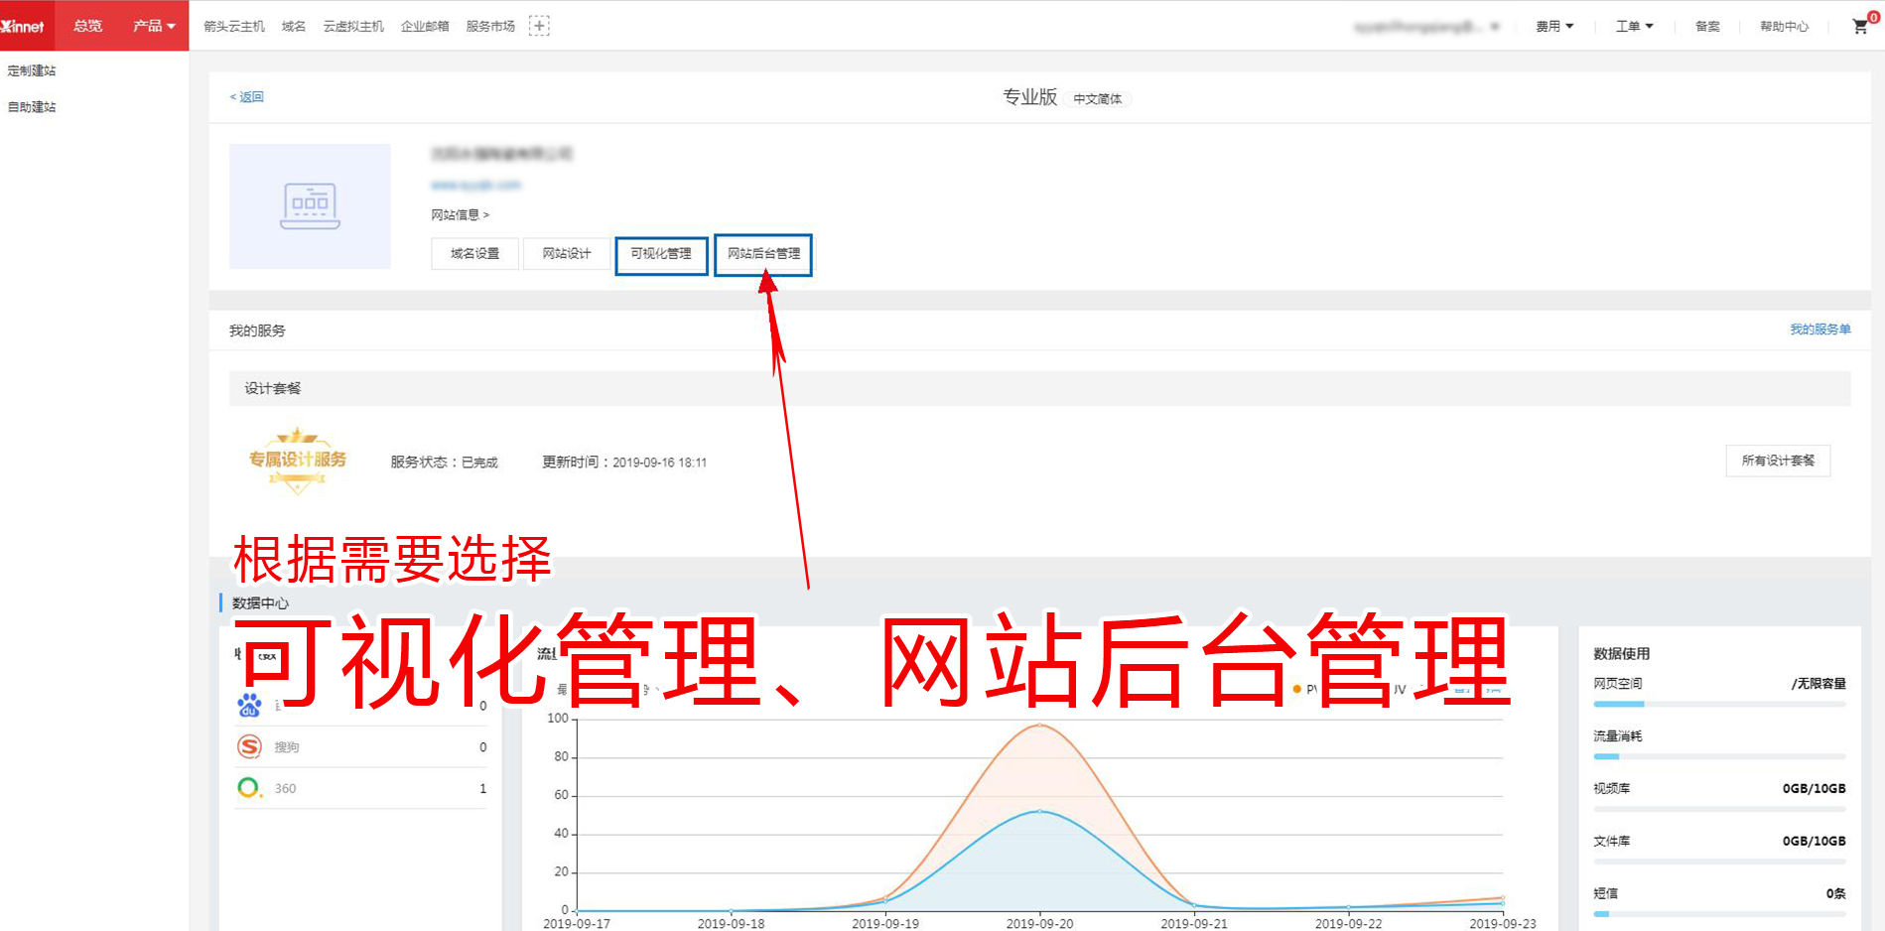Click the 短信 0条 value

(1835, 893)
